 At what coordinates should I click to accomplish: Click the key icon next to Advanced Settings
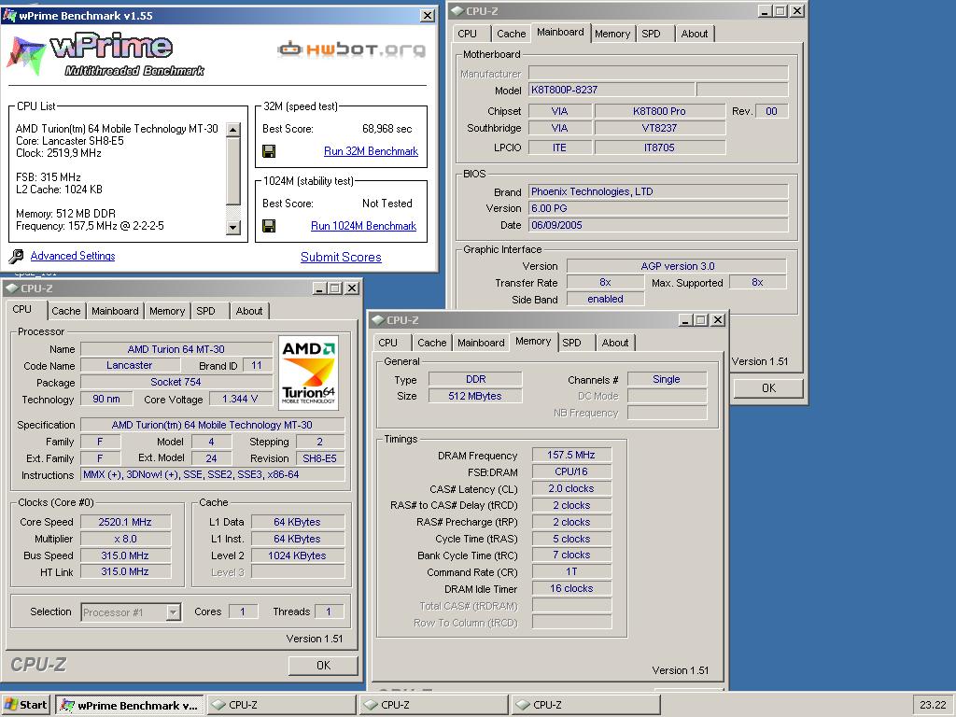17,256
